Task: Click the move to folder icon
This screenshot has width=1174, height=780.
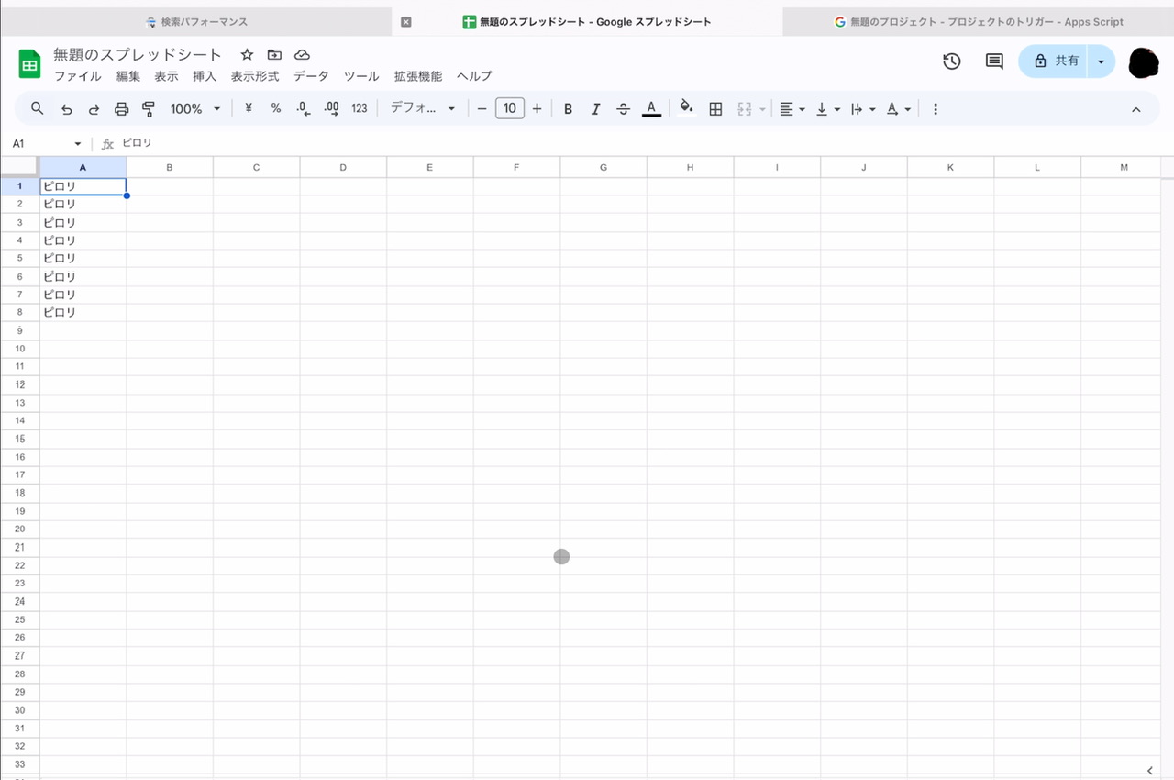Action: pos(274,55)
